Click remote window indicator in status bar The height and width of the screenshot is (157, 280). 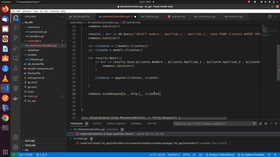[x=14, y=155]
